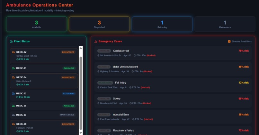Click 'Cardiac arrest - 5th Ave' assignment text

coord(27,56)
